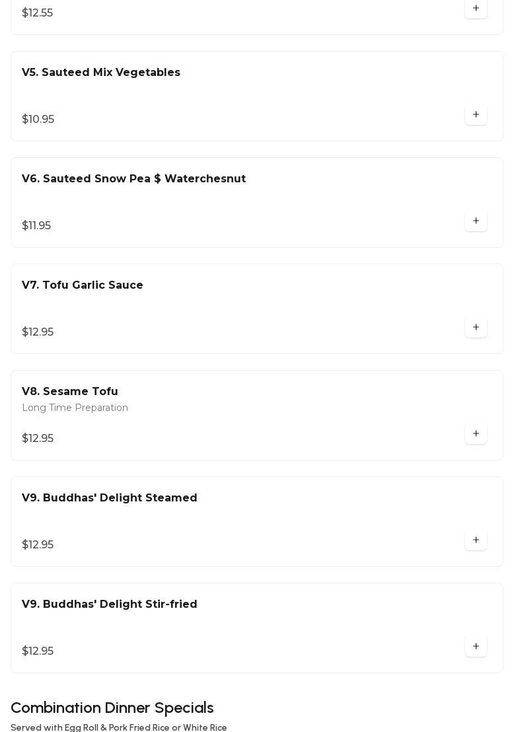This screenshot has height=732, width=514.
Task: Click the Long Time Preparation note
Action: point(75,408)
